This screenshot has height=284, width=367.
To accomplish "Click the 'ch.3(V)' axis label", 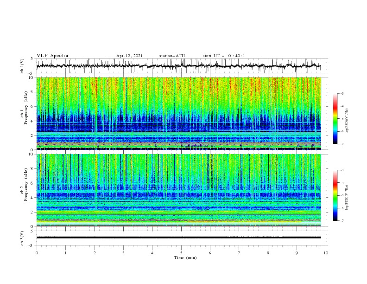I will tap(22, 238).
